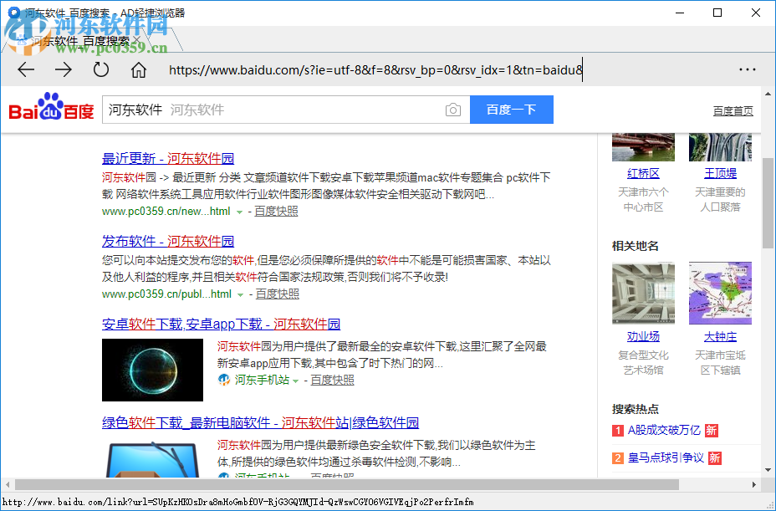
Task: Open result 绿色软件下载_最新电脑软件
Action: click(x=260, y=422)
